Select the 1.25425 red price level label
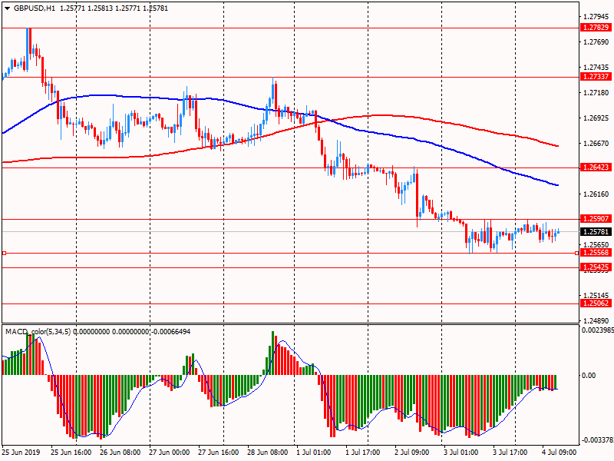 point(596,267)
